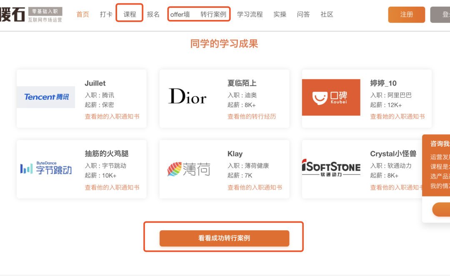Open Juillet's 查看她的入职通知书 link

pyautogui.click(x=112, y=117)
